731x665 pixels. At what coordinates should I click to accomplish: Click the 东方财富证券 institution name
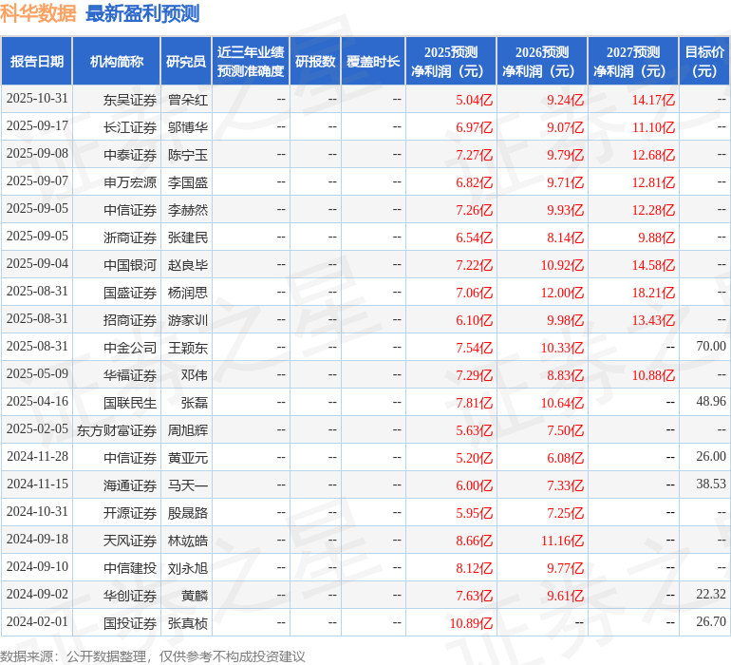coord(117,429)
